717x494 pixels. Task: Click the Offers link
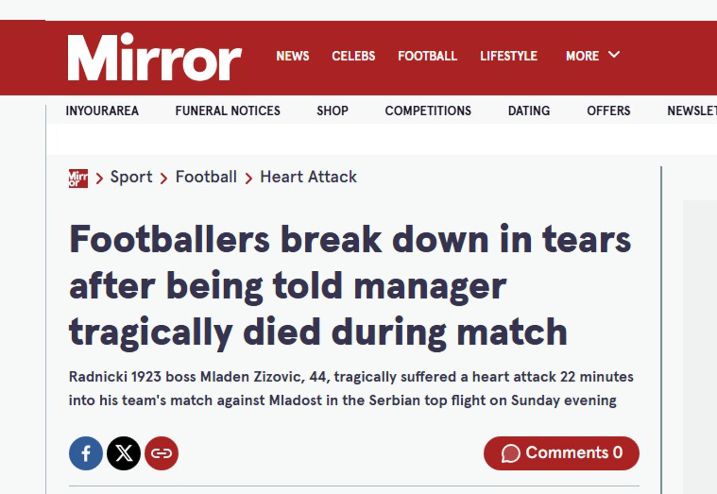609,111
